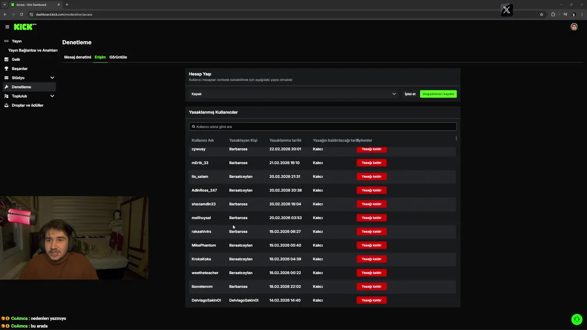The image size is (587, 330).
Task: Click Beraatceylan in its_salam row
Action: pyautogui.click(x=241, y=176)
